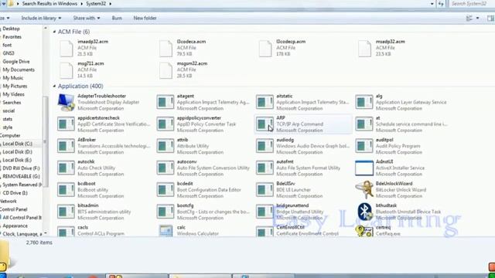This screenshot has width=495, height=278.
Task: Select the aitagent application icon
Action: tap(165, 103)
